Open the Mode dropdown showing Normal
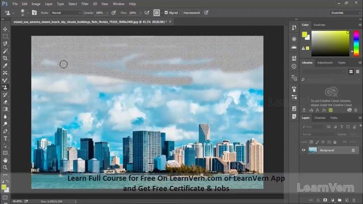Image resolution: width=363 pixels, height=204 pixels. (66, 12)
